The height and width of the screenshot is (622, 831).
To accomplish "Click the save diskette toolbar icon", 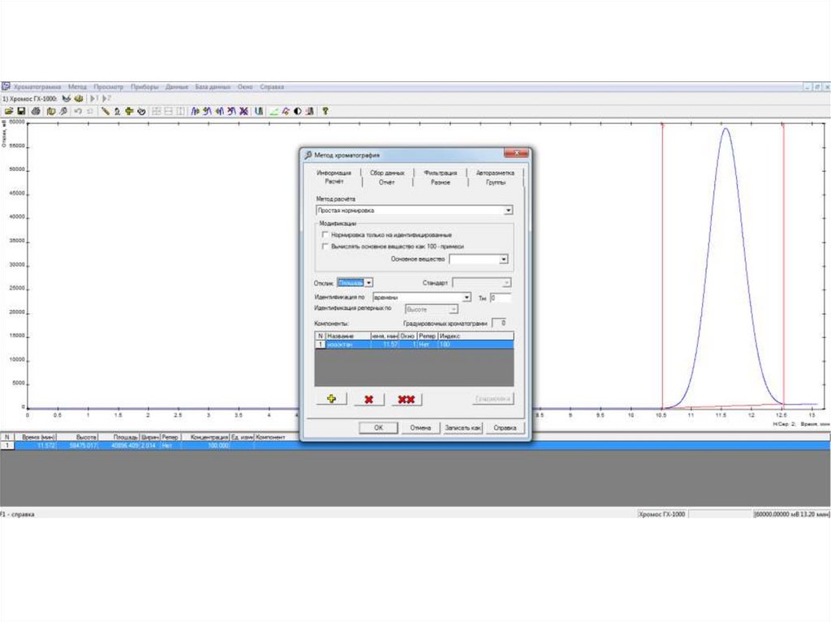I will (22, 111).
